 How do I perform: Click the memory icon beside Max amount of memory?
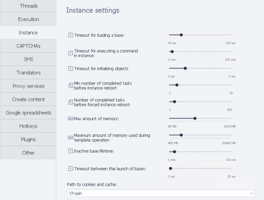point(70,119)
